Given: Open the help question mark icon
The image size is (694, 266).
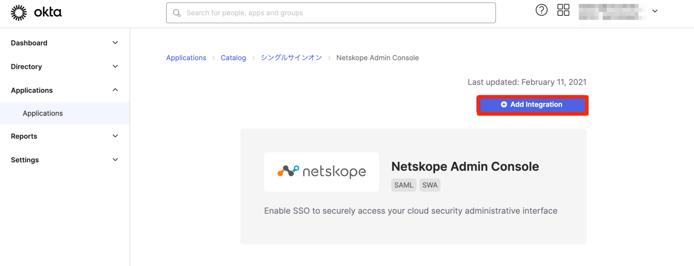Looking at the screenshot, I should coord(541,9).
